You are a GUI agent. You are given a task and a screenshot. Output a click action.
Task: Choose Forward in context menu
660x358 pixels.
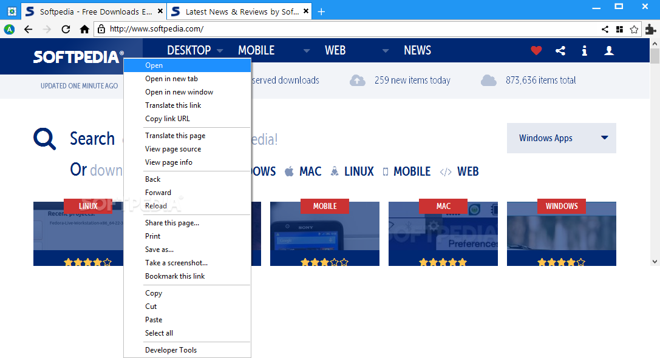[187, 193]
